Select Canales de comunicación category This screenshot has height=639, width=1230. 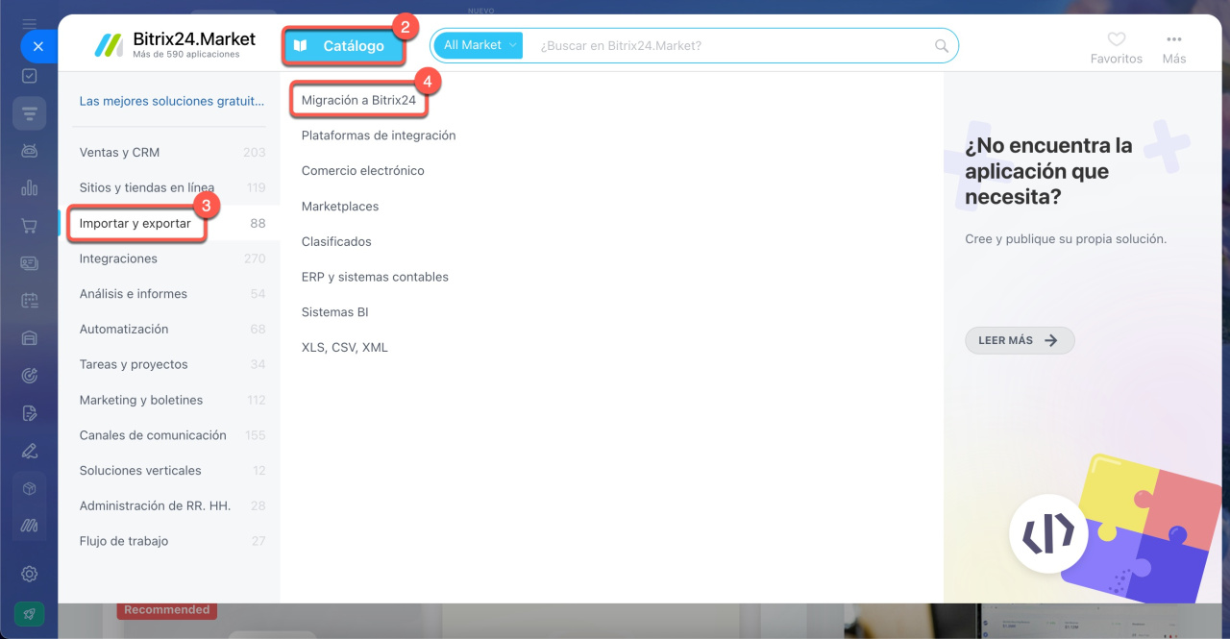[x=172, y=435]
